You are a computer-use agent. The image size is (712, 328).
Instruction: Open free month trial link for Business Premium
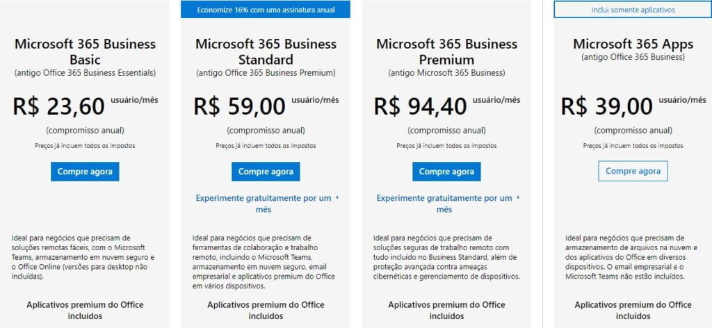444,204
